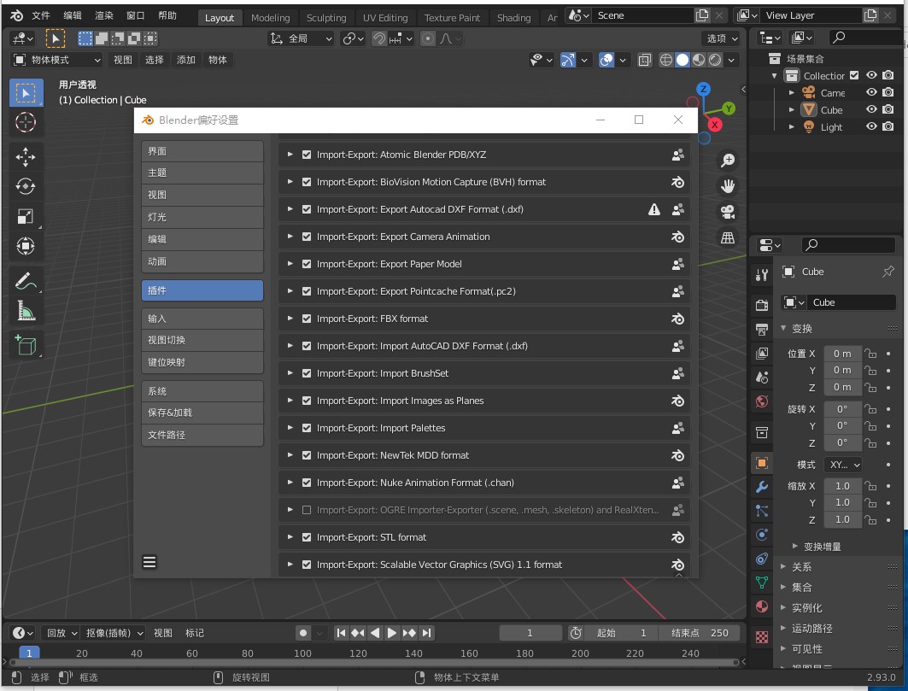This screenshot has height=691, width=908.
Task: Open the Tool properties tab
Action: pos(761,276)
